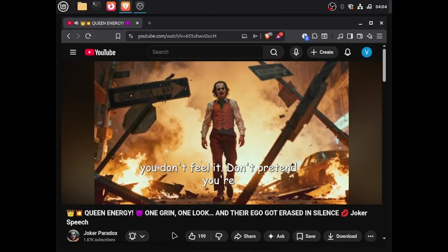Switch to the QUEEN ENERGY browser tab

[x=103, y=23]
